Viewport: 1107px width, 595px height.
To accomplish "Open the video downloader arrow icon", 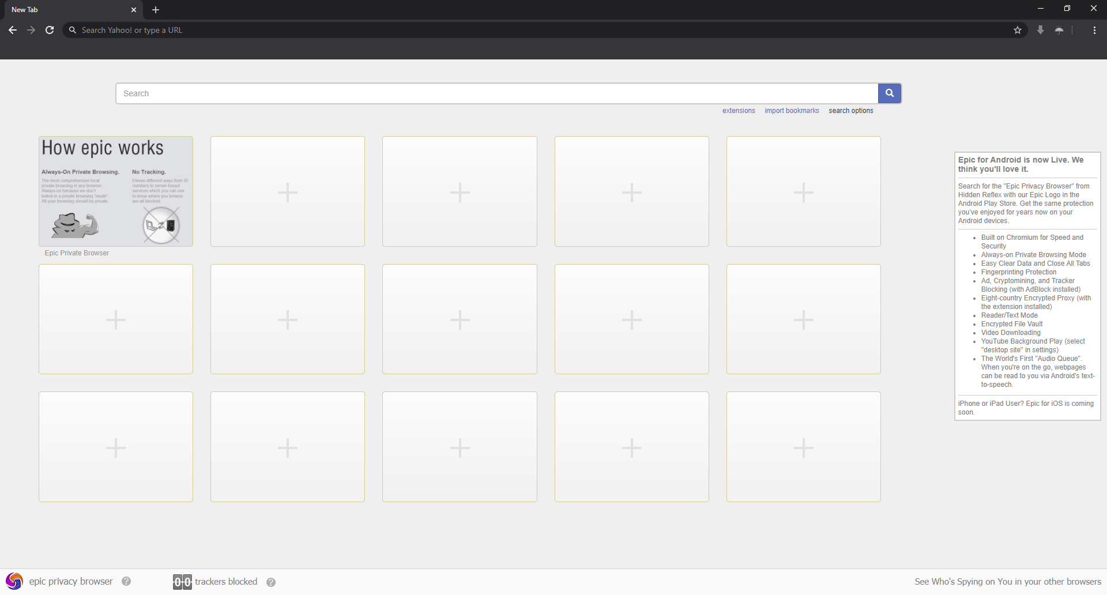I will (1040, 30).
